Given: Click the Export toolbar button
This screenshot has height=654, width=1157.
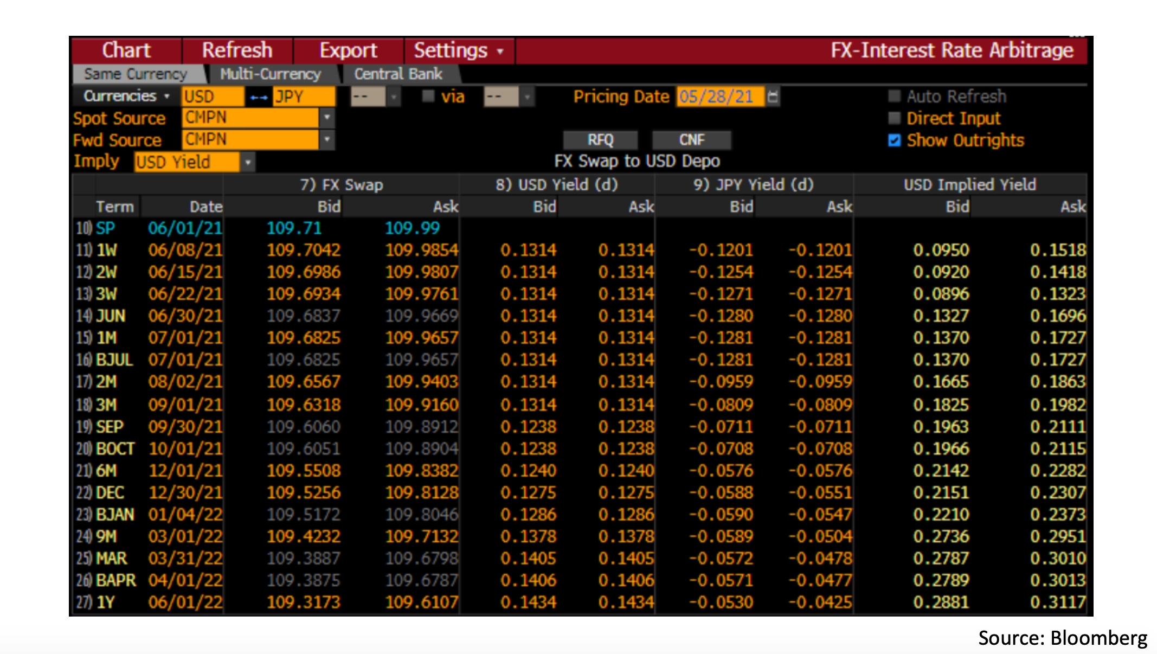Looking at the screenshot, I should click(x=348, y=50).
